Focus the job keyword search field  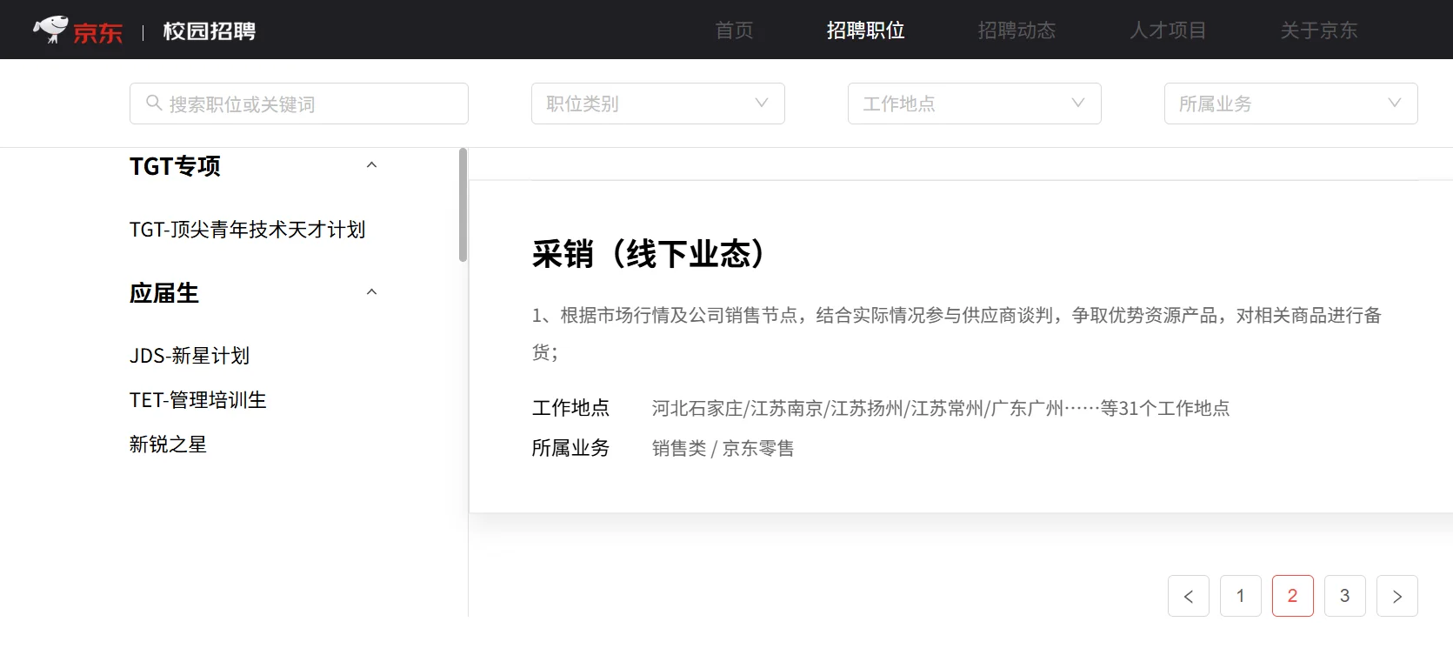299,104
